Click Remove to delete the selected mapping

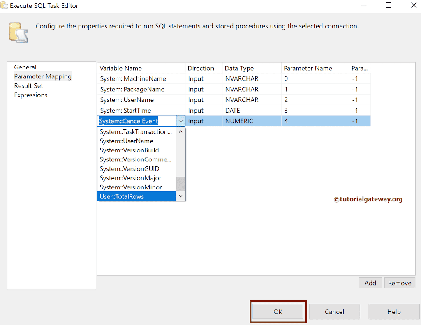(x=399, y=283)
